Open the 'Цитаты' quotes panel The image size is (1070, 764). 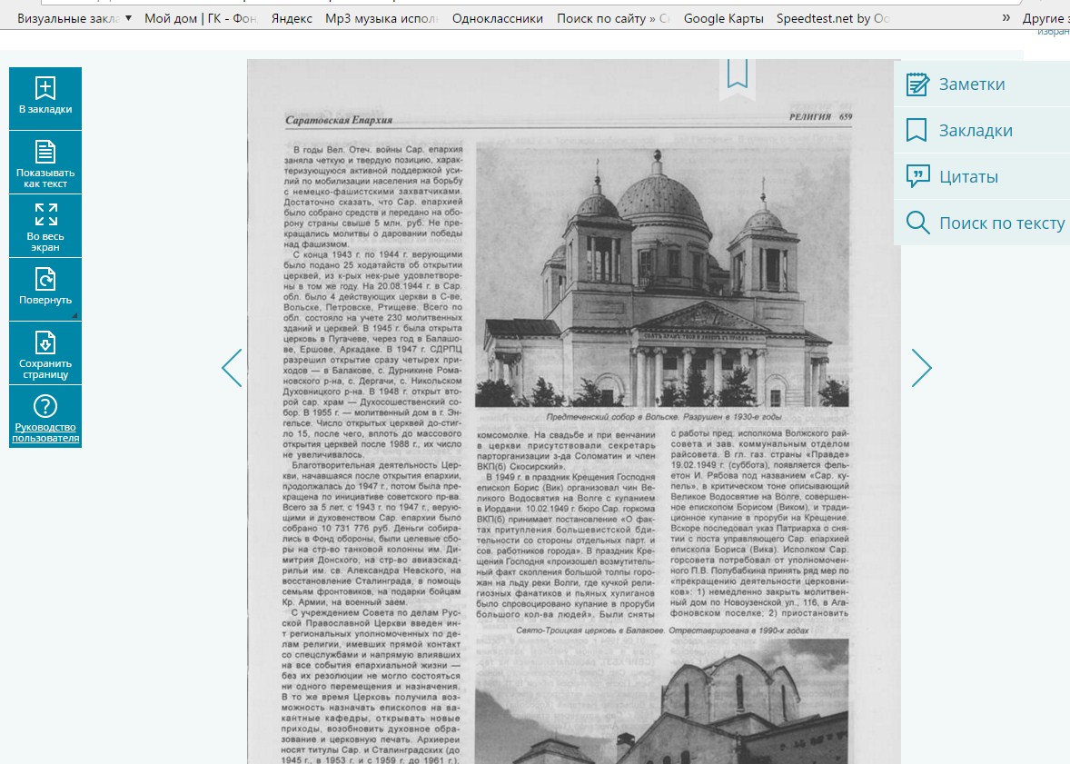point(967,177)
